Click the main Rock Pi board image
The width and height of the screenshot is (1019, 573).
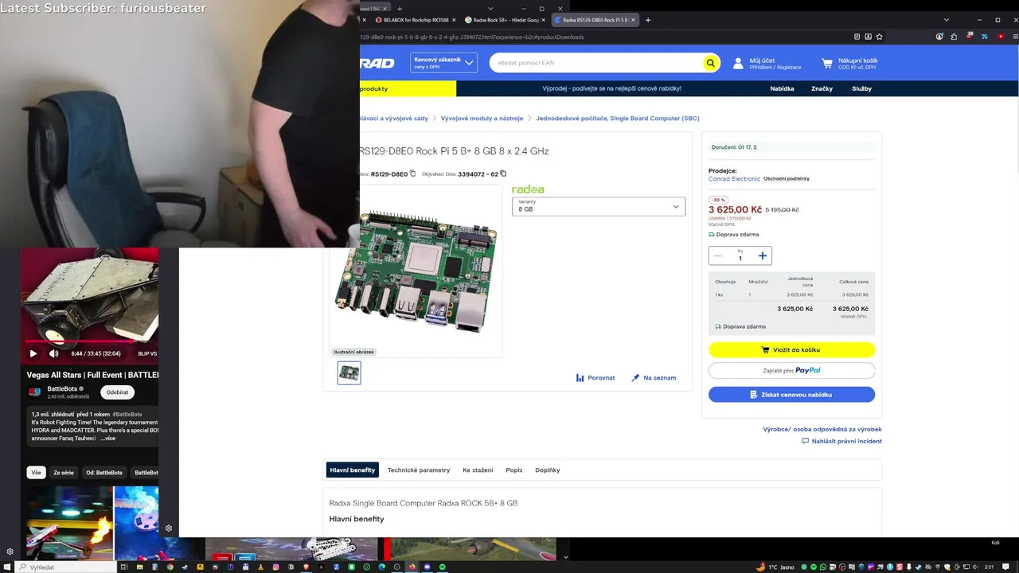pos(416,271)
